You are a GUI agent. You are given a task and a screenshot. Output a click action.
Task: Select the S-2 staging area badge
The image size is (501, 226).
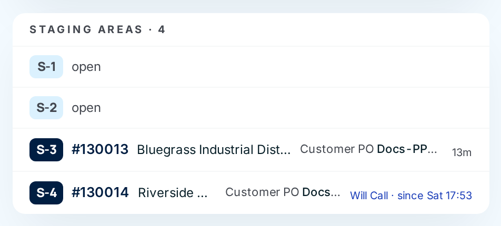(x=46, y=108)
